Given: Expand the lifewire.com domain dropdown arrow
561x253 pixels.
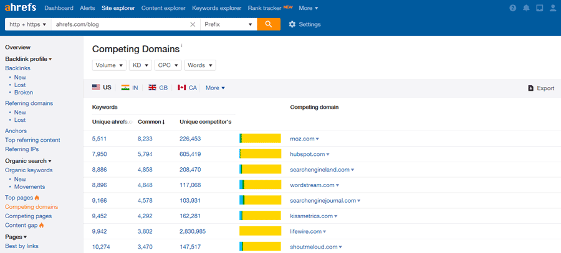Looking at the screenshot, I should tap(325, 232).
